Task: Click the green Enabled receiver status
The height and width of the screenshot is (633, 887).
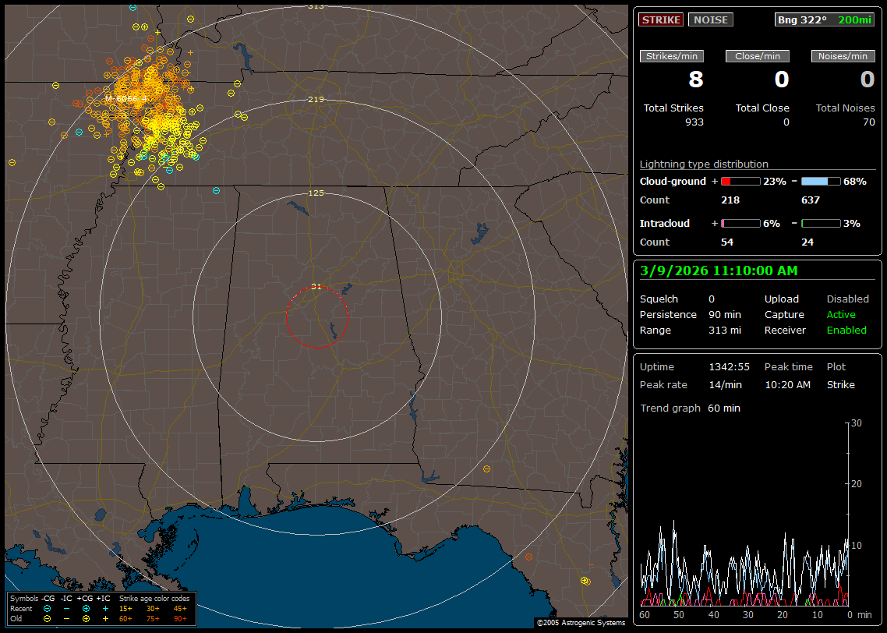Action: click(x=846, y=331)
